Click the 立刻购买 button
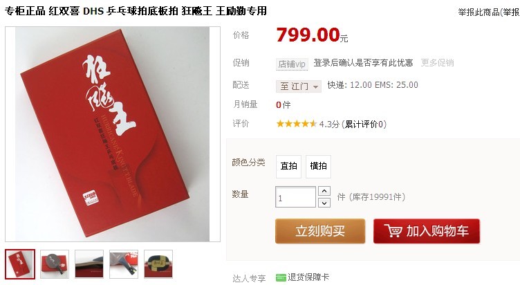This screenshot has width=520, height=285. [320, 231]
